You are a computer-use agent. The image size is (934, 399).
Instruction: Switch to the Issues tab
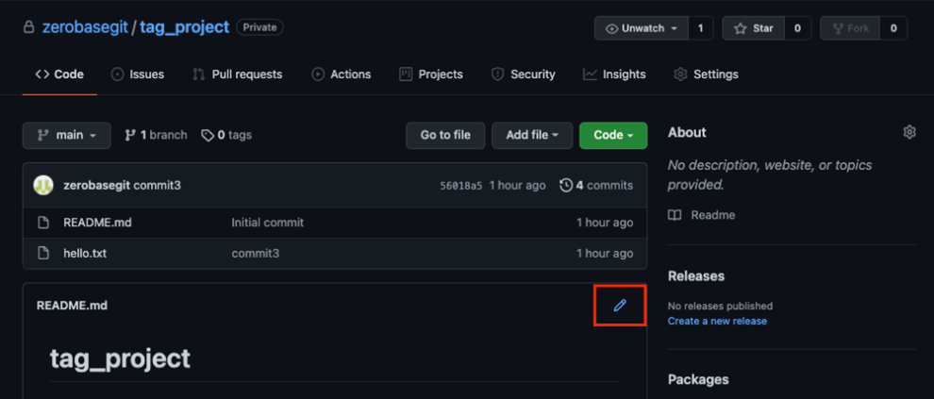point(138,75)
